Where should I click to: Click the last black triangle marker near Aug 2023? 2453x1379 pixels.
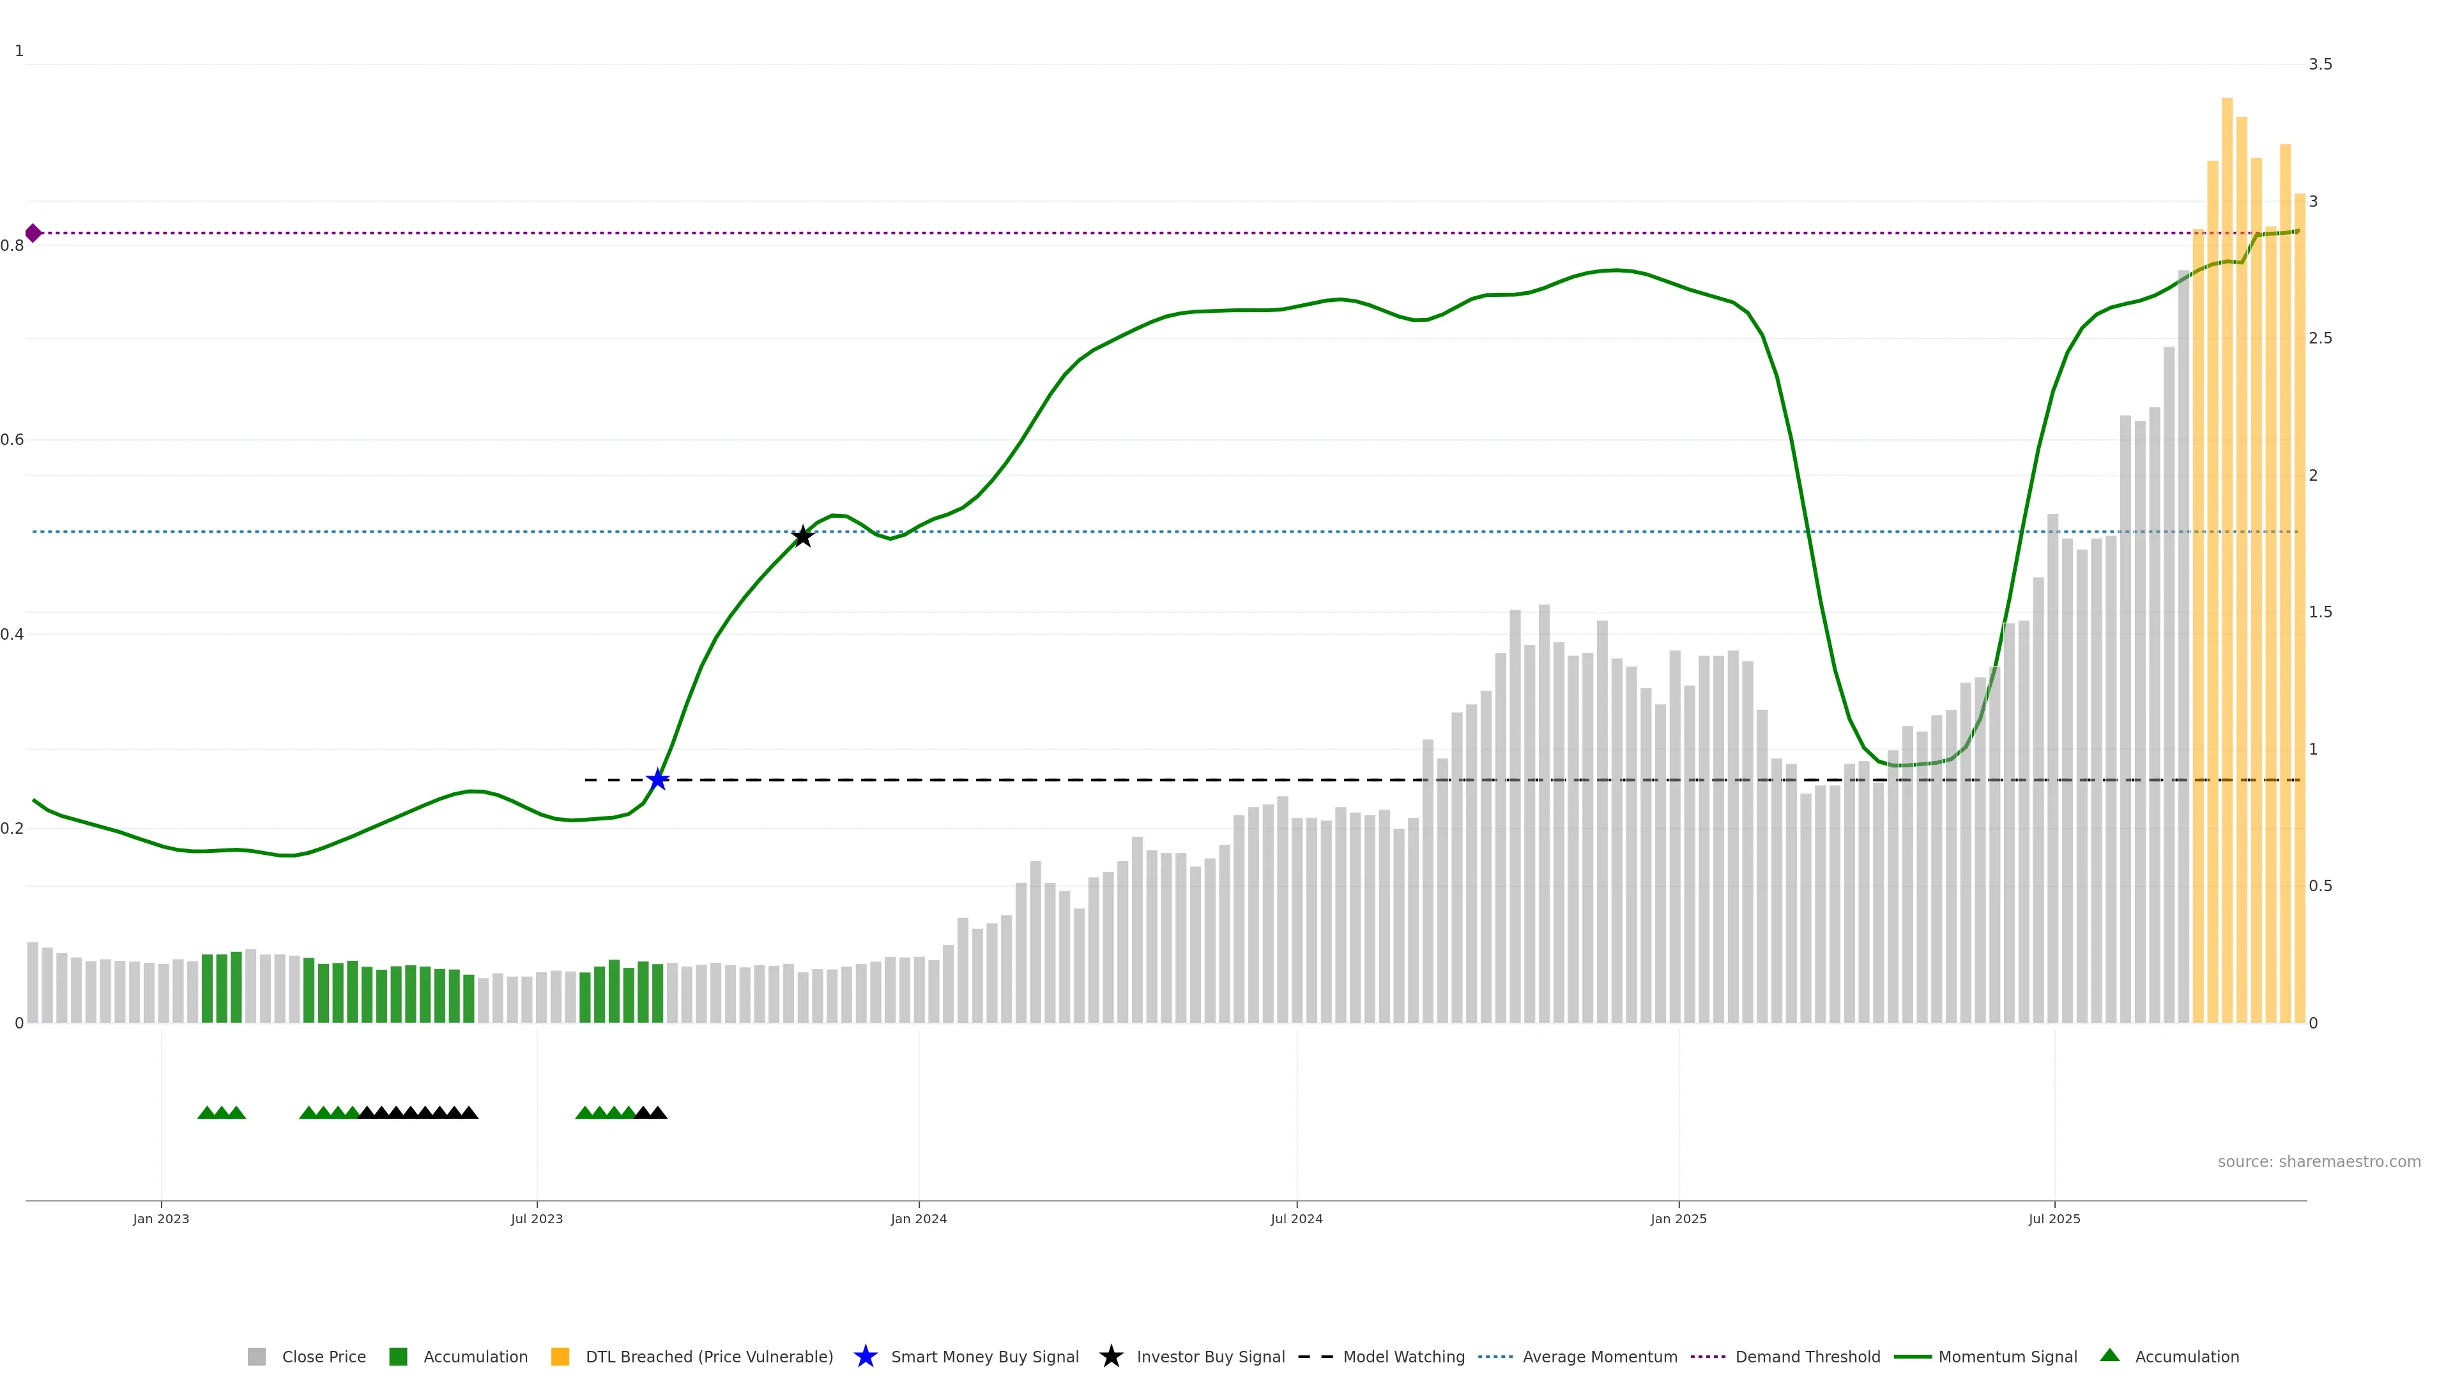(x=658, y=1113)
